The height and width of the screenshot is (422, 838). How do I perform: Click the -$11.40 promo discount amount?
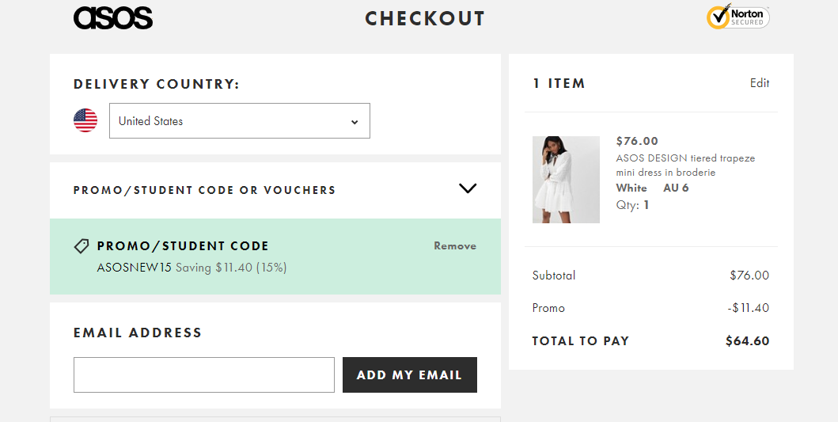point(749,308)
